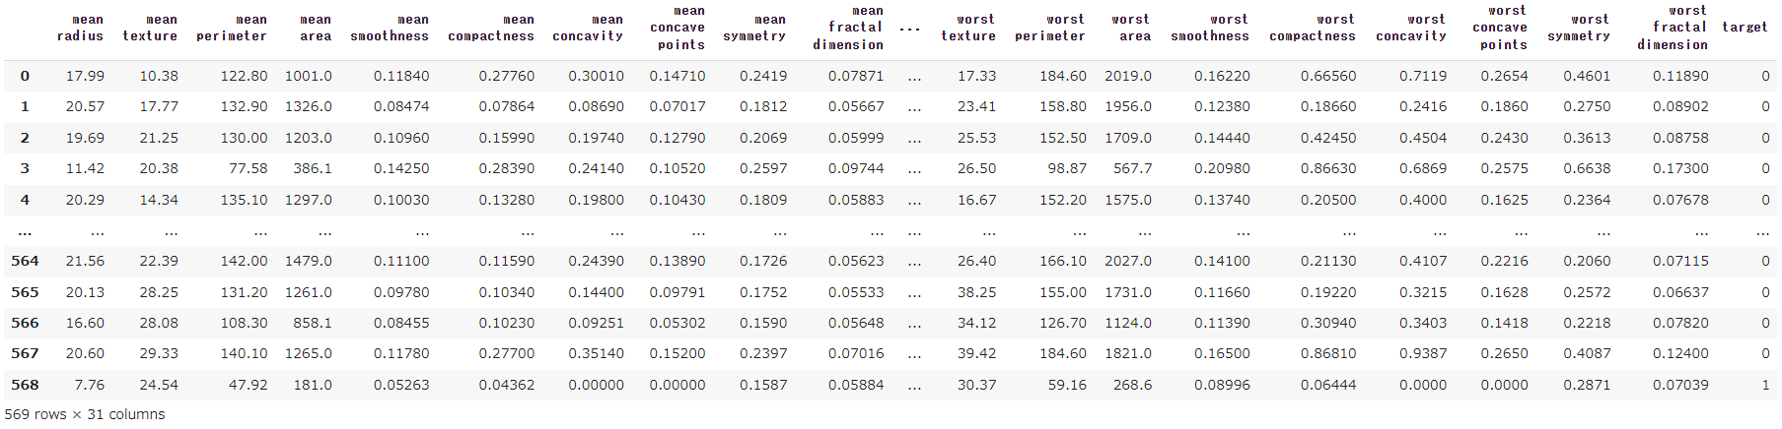Click row index label 0

[x=25, y=76]
